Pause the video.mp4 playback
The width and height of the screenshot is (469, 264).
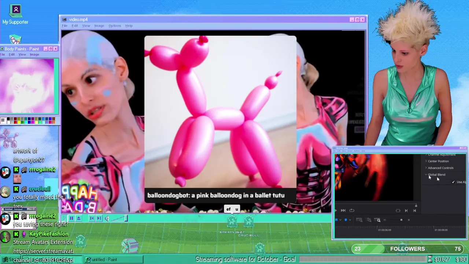pos(72,218)
